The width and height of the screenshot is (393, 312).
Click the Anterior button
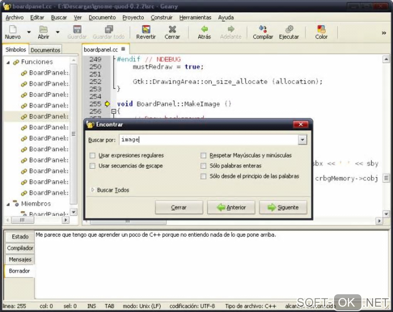[x=231, y=207]
